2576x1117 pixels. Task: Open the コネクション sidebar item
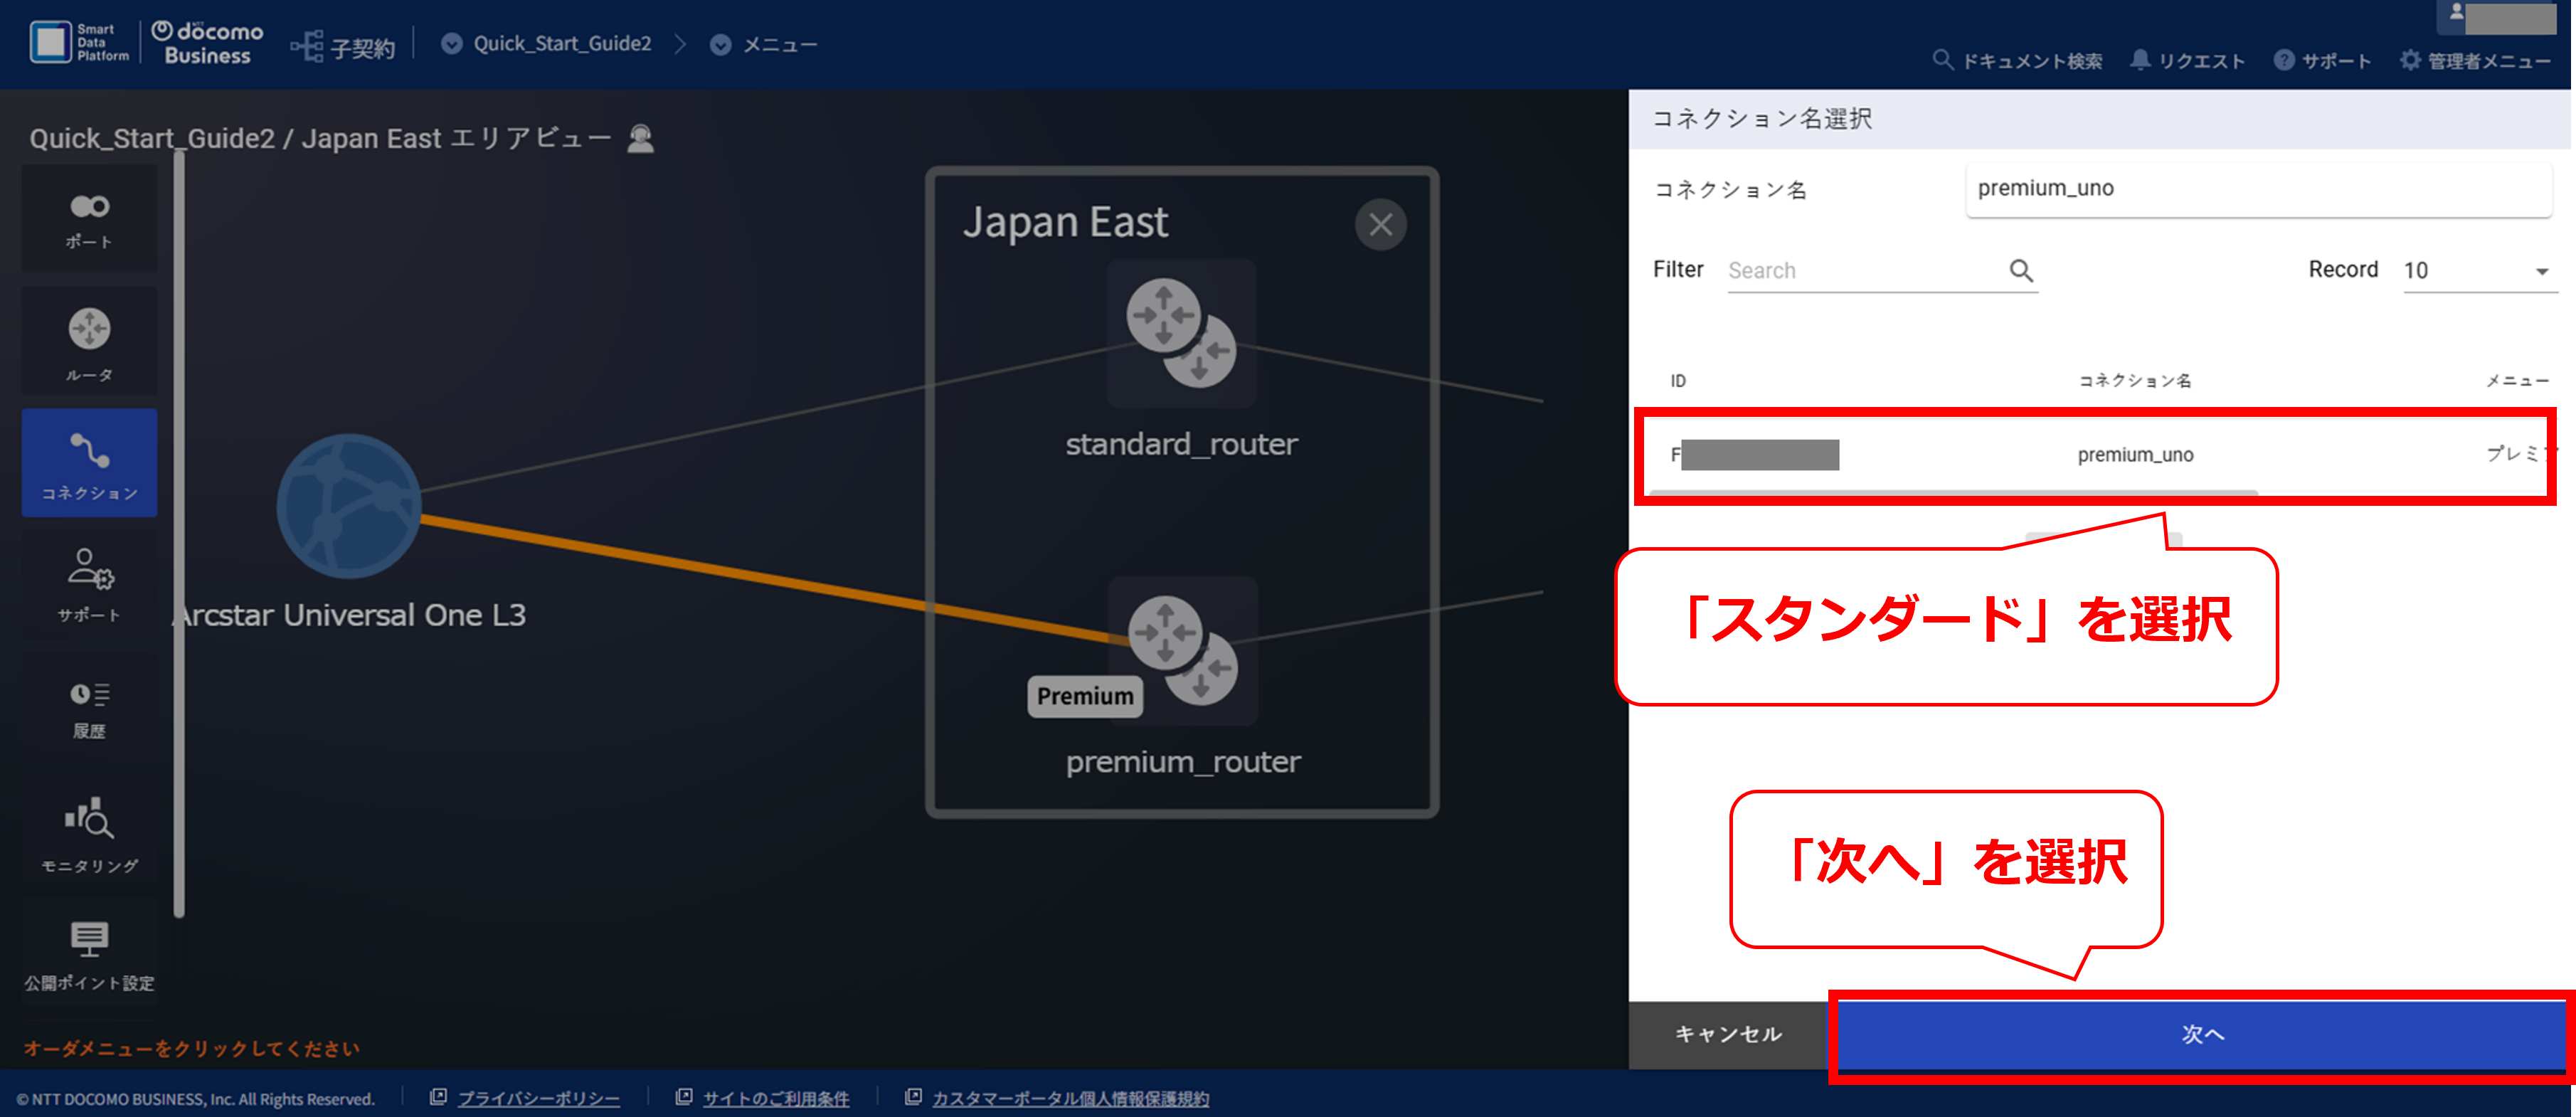pos(89,463)
